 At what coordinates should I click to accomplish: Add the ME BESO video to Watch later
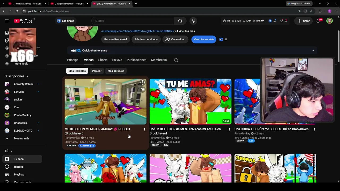(143, 83)
